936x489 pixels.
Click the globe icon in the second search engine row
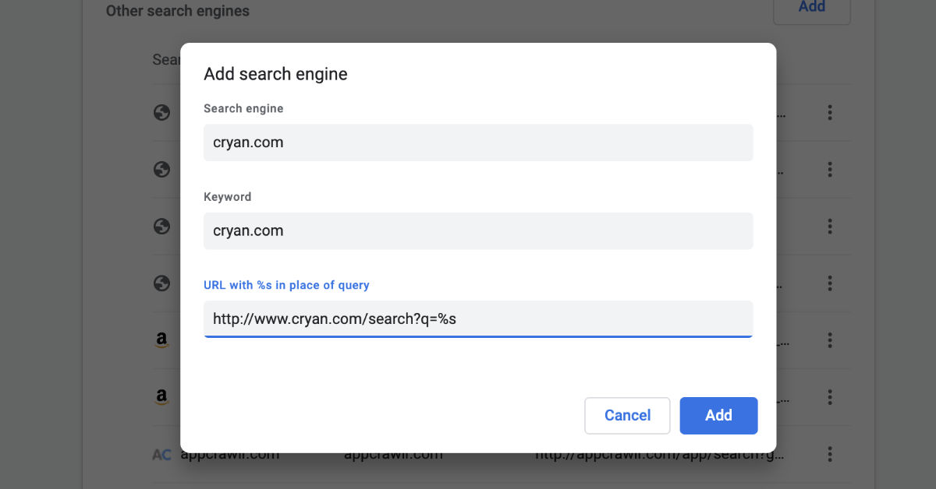click(161, 170)
